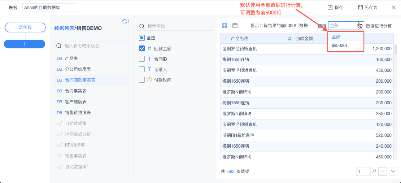Select 合同事实表 in the data list
Image resolution: width=401 pixels, height=183 pixels.
point(76,91)
